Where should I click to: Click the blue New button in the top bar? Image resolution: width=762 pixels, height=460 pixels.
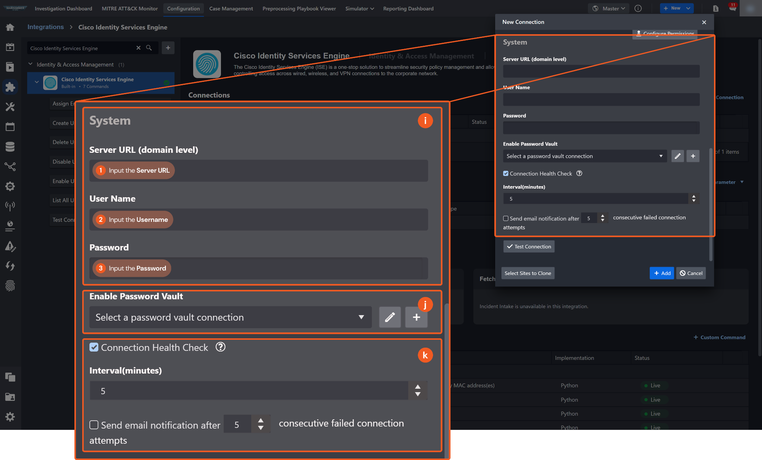(x=672, y=8)
